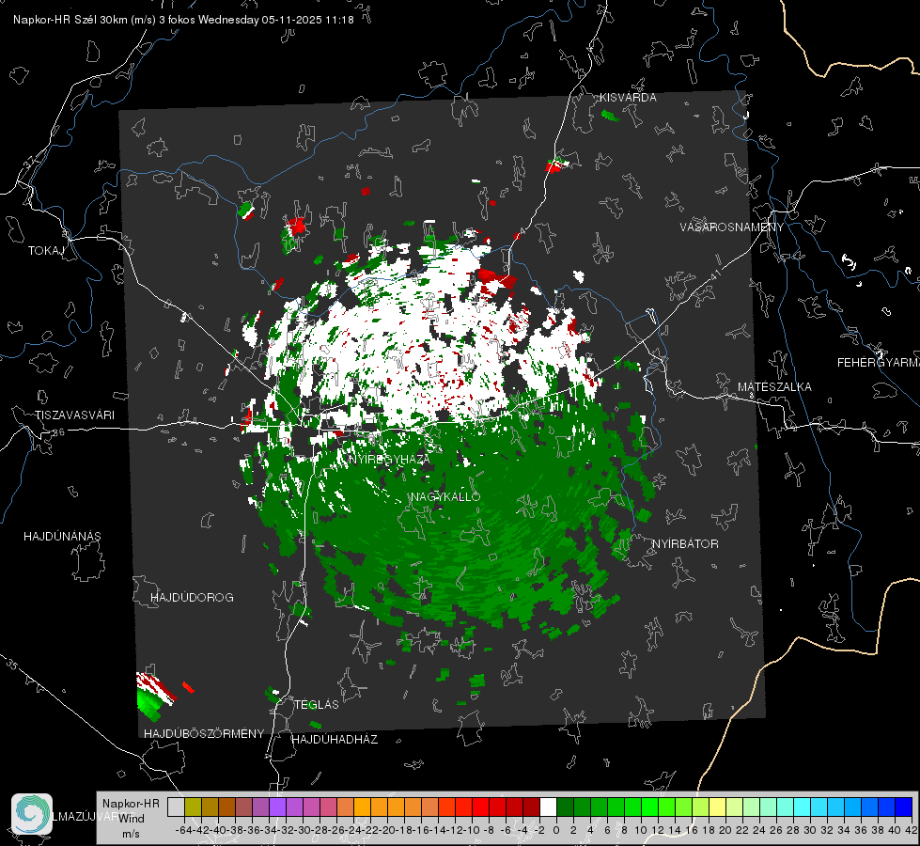The image size is (920, 846).
Task: Click the light grey first swatch in the legend
Action: pyautogui.click(x=176, y=807)
